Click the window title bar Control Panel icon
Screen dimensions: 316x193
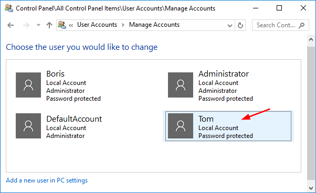pos(9,8)
